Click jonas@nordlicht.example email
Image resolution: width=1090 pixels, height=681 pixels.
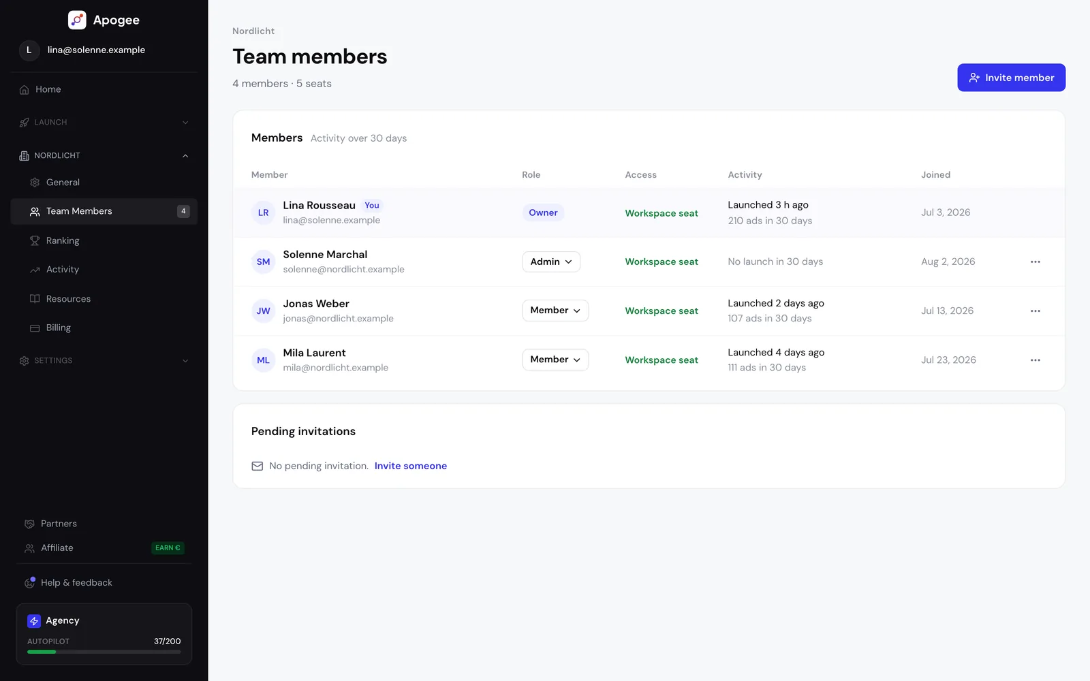click(x=339, y=319)
